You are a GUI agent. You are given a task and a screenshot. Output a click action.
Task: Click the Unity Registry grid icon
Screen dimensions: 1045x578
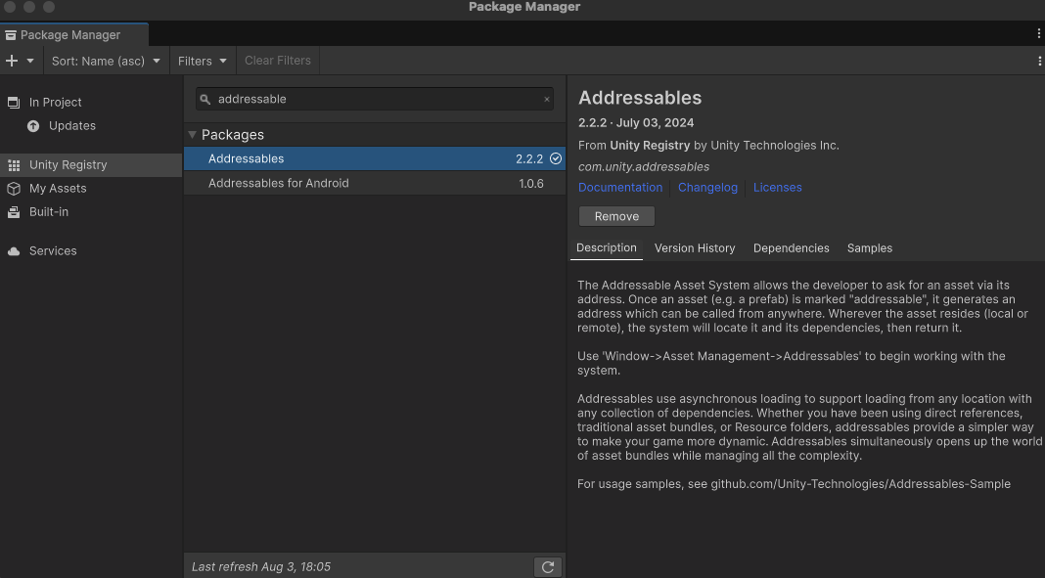click(14, 165)
